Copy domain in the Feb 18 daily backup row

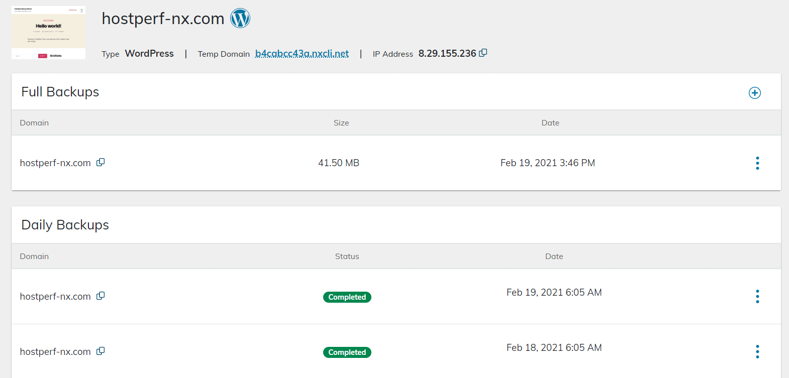[x=101, y=351]
